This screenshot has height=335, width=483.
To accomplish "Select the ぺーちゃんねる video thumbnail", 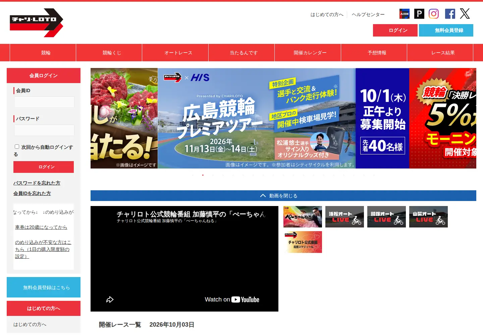I will 303,217.
